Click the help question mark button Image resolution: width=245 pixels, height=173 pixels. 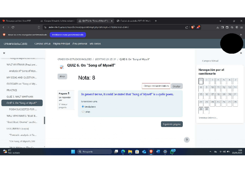[x=187, y=140]
